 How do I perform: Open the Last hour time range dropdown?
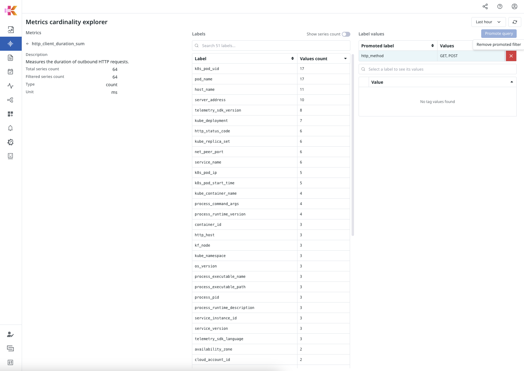[488, 22]
